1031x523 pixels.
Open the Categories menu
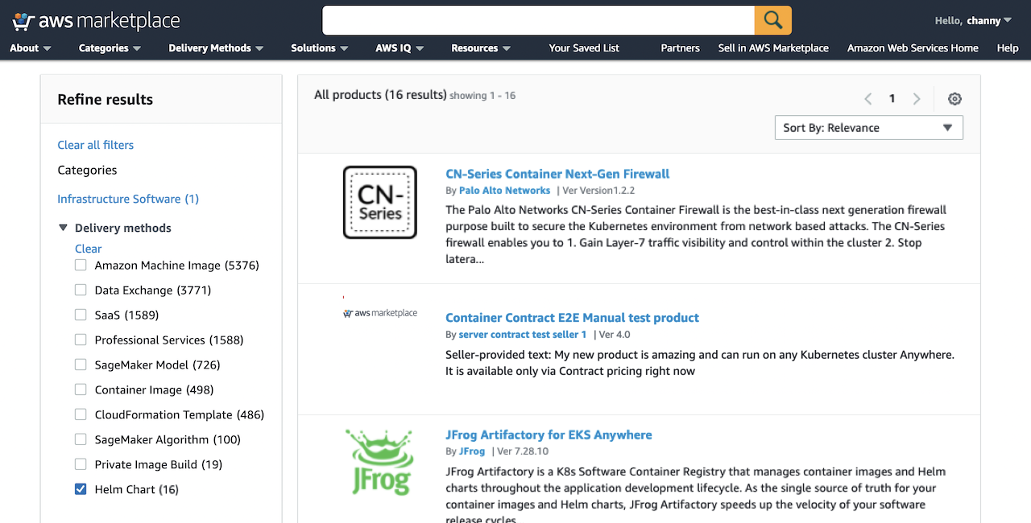110,48
